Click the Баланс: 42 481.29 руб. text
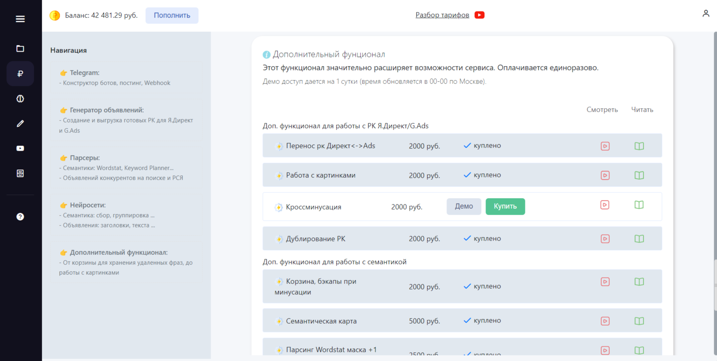The height and width of the screenshot is (361, 717). [x=101, y=16]
